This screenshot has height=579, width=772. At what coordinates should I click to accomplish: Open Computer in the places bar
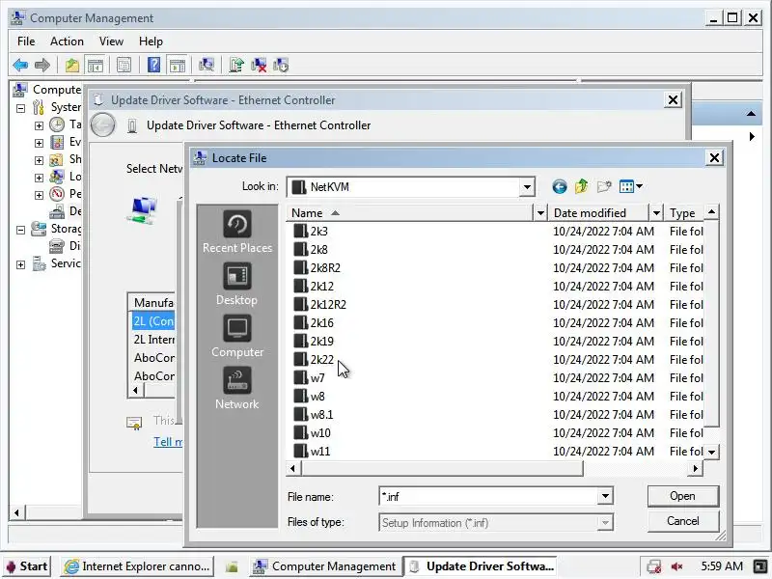[237, 336]
